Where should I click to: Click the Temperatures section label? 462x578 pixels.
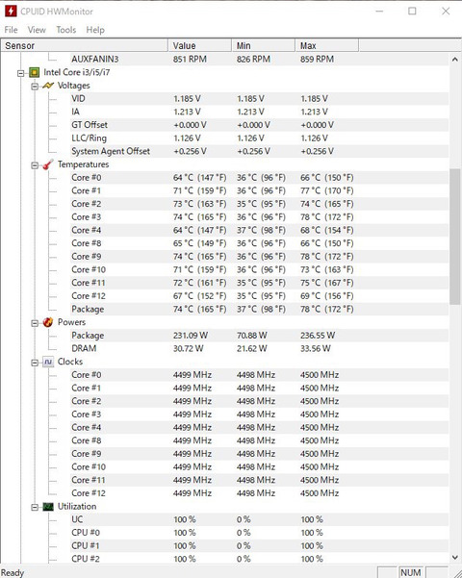click(83, 164)
